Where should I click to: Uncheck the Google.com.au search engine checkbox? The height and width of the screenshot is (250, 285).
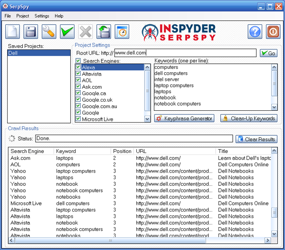[x=78, y=106]
